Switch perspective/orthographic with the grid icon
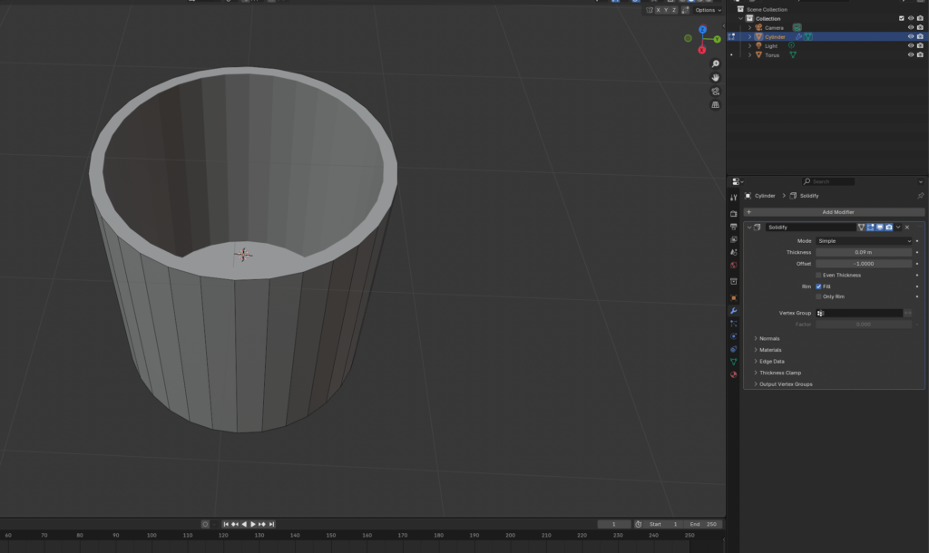Screen dimensions: 929x553 click(x=716, y=104)
